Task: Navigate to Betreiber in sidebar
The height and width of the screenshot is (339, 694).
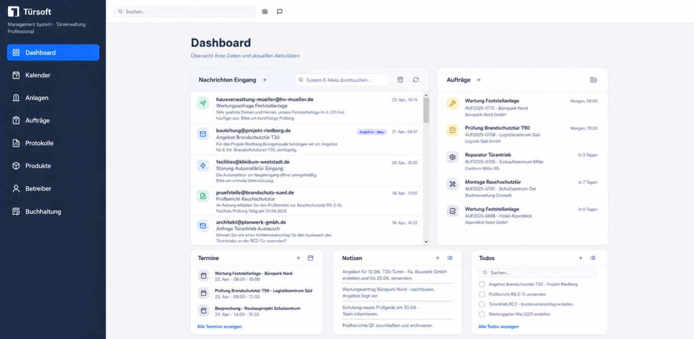Action: [53, 189]
